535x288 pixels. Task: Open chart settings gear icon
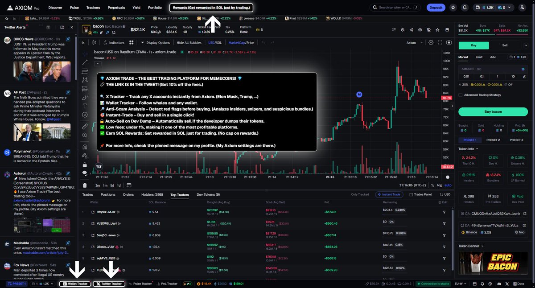tap(431, 43)
